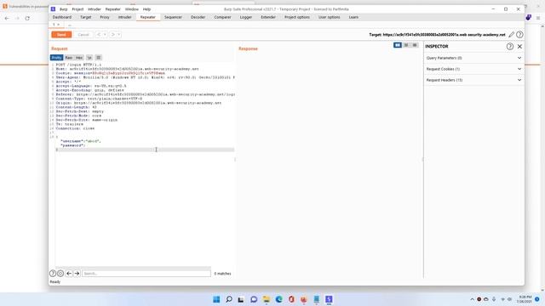Open the Project menu
Viewport: 545px width, 306px height.
tap(77, 9)
